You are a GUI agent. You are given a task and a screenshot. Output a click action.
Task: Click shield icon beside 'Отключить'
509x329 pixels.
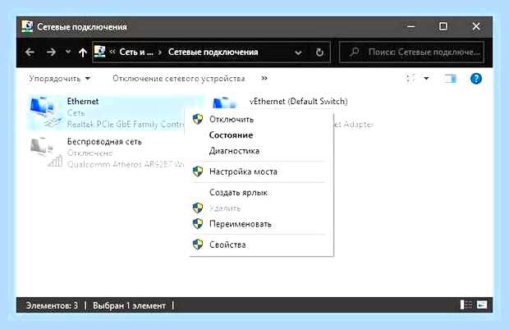pyautogui.click(x=198, y=119)
